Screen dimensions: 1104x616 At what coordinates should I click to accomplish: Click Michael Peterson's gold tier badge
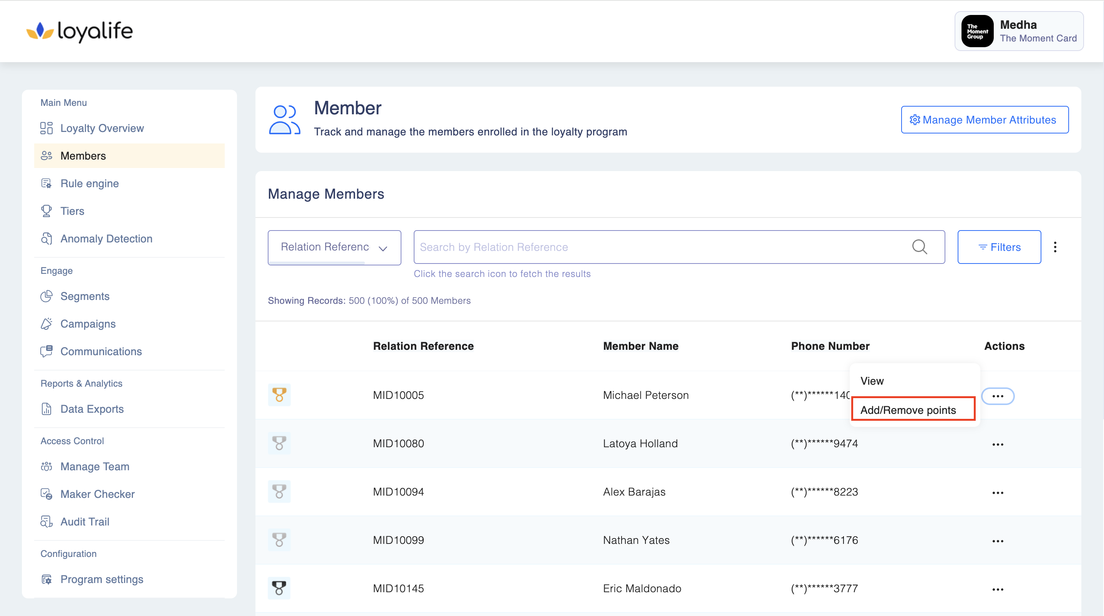click(x=279, y=395)
